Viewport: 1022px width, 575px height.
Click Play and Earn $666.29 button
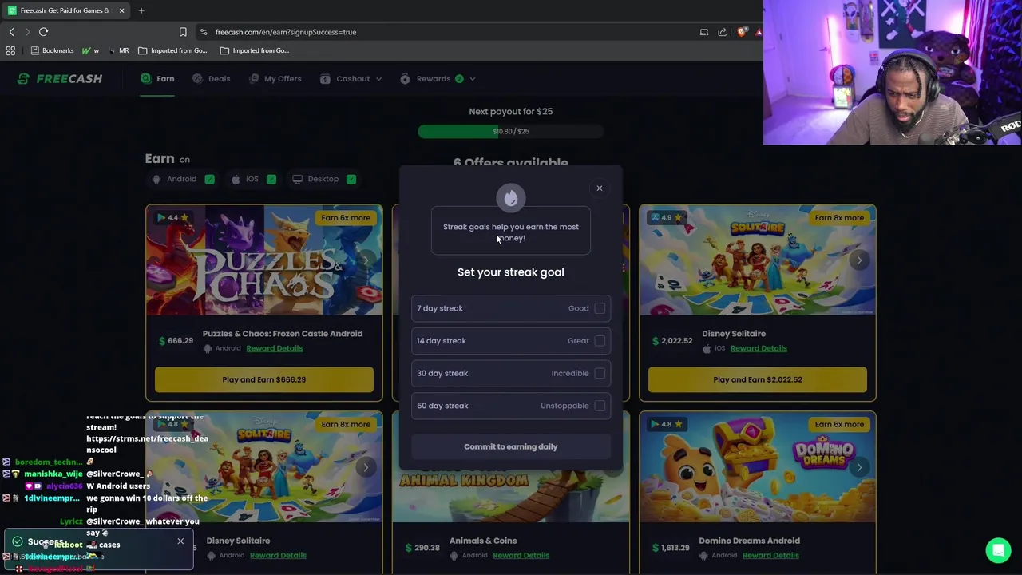point(264,379)
